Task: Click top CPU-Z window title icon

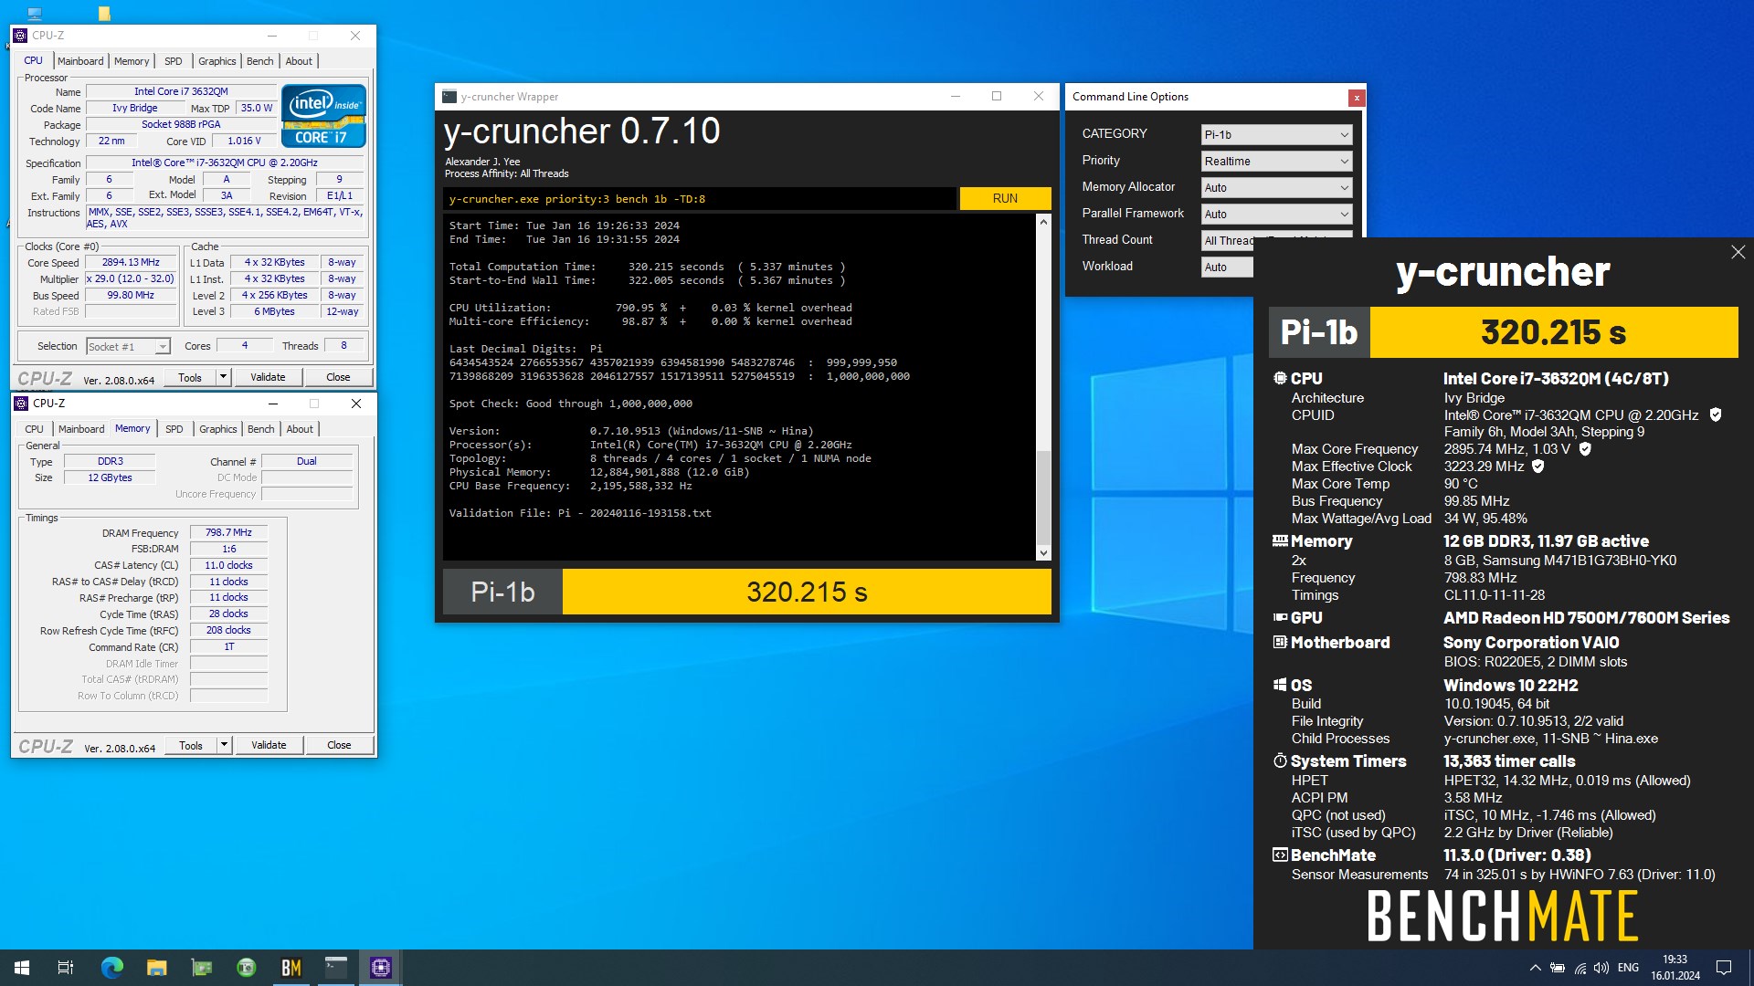Action: 21,36
